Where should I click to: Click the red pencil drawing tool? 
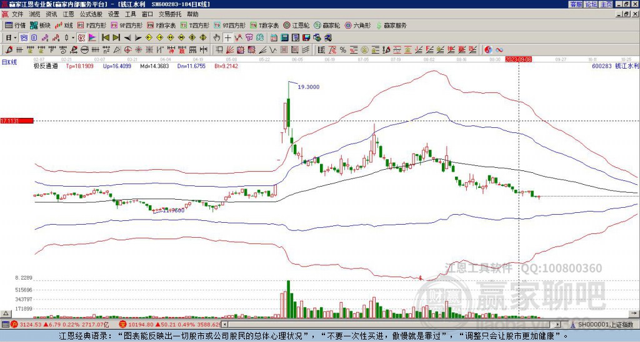coord(8,50)
